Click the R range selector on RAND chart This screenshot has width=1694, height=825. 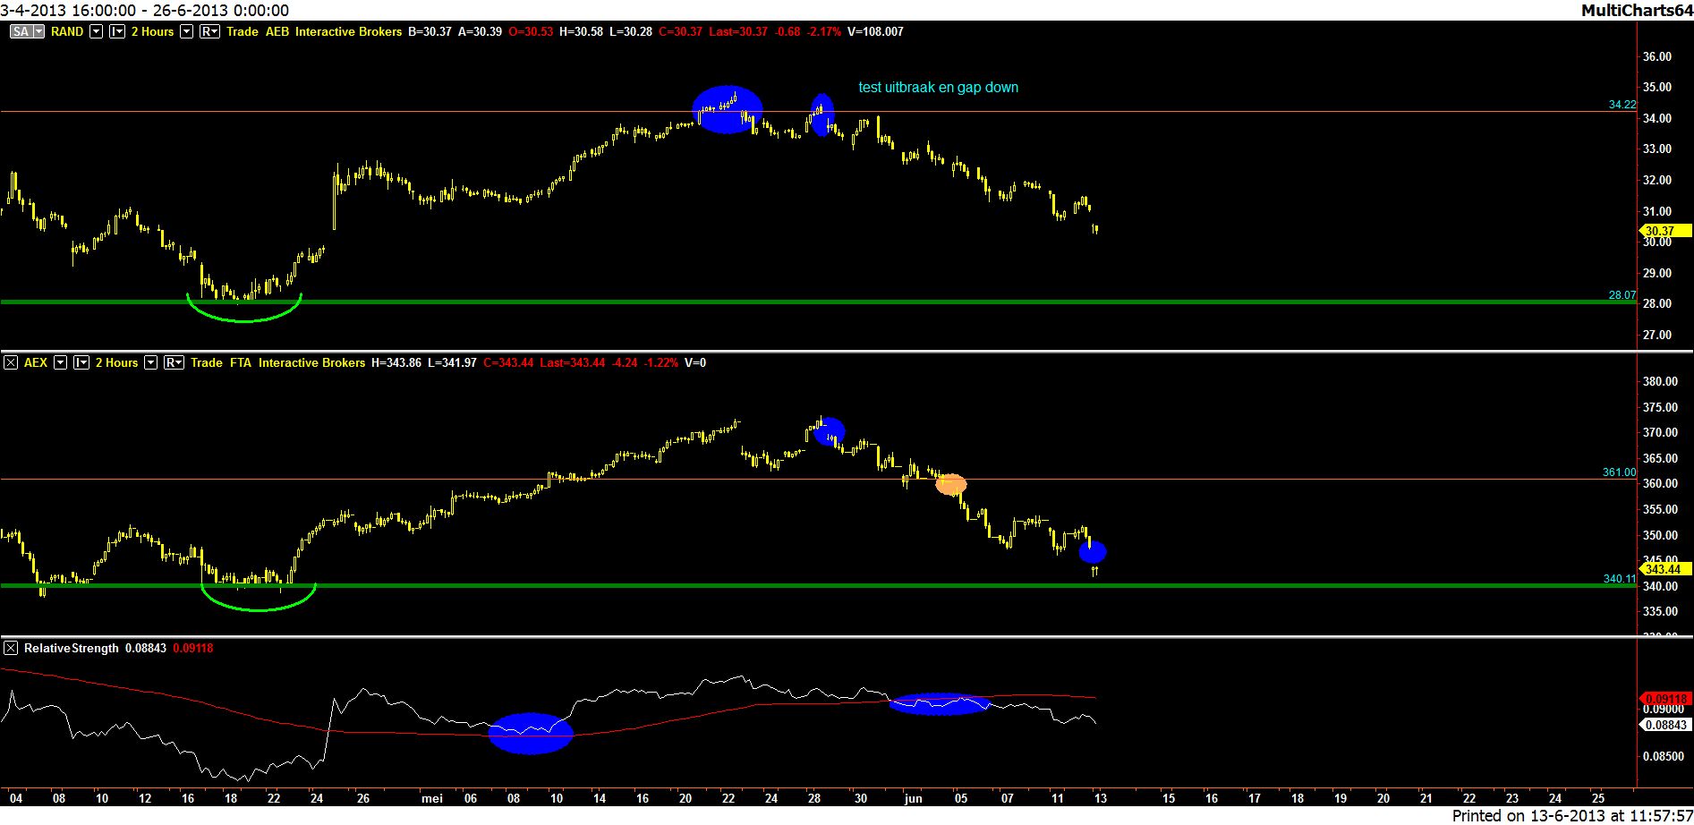pos(209,31)
